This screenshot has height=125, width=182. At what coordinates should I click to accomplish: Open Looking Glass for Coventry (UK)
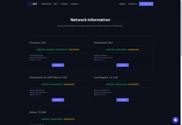click(58, 65)
